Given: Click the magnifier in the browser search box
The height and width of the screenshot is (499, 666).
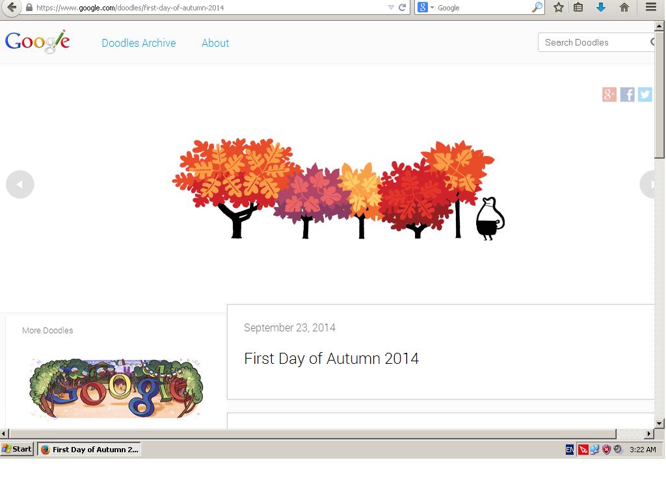Looking at the screenshot, I should pyautogui.click(x=537, y=7).
